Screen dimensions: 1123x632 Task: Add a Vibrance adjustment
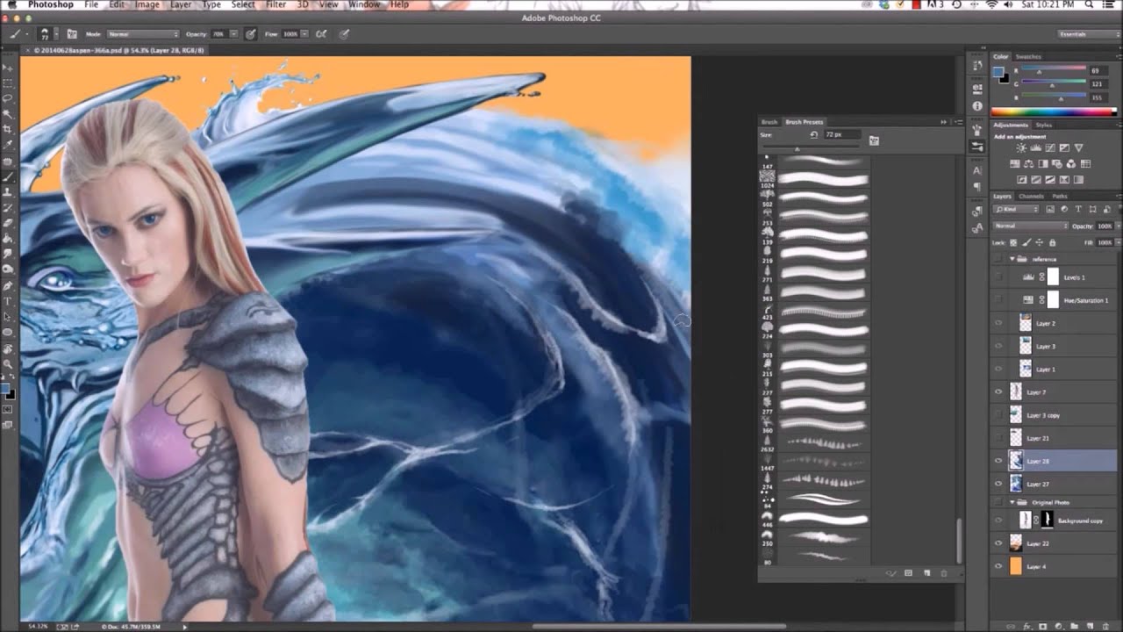pos(1078,147)
